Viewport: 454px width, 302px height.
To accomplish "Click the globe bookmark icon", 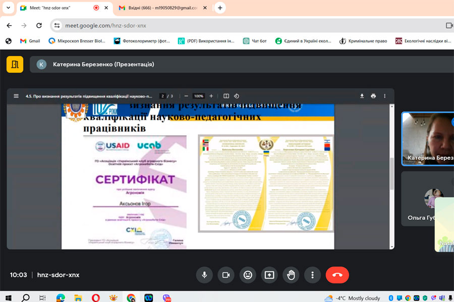I will [9, 41].
